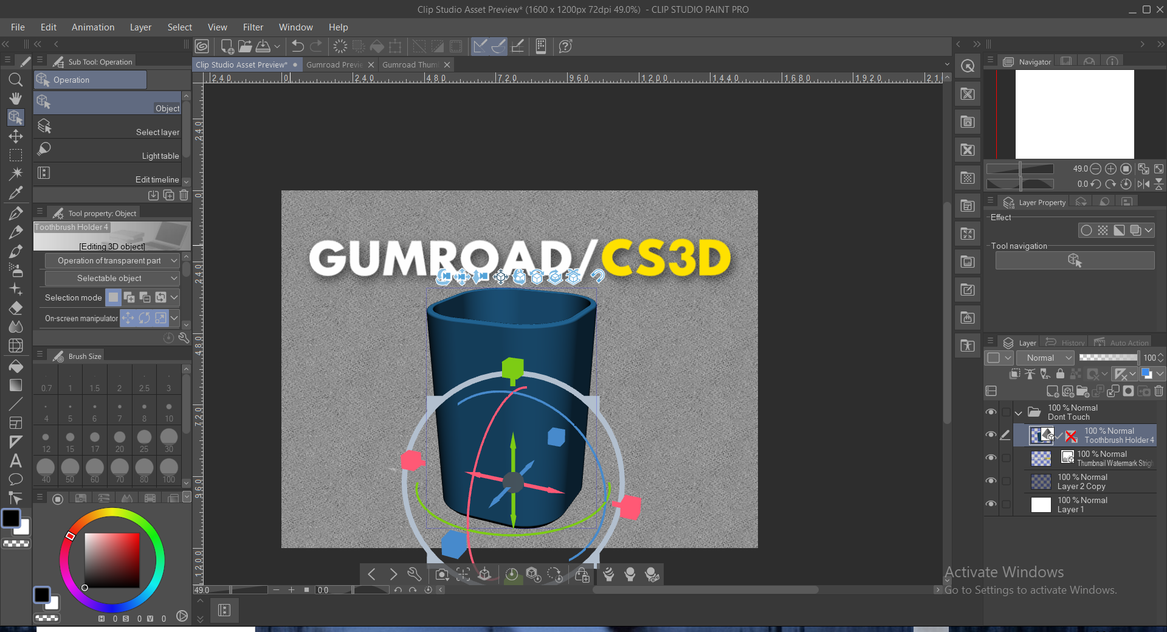Close the Gumroad Thumbnail canvas tab
Viewport: 1167px width, 632px height.
[x=447, y=64]
